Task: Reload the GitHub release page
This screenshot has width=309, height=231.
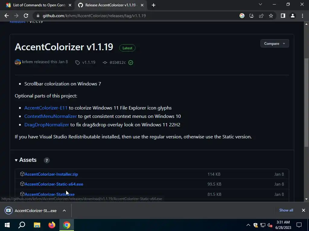Action: click(x=26, y=16)
